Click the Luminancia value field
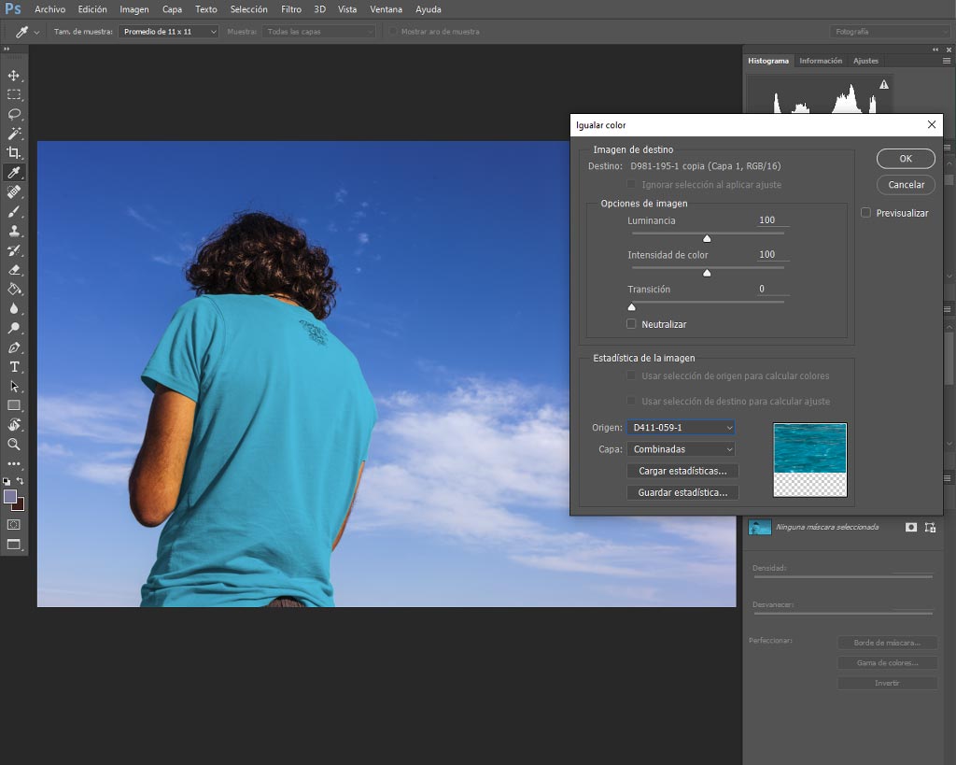This screenshot has width=956, height=765. point(772,220)
